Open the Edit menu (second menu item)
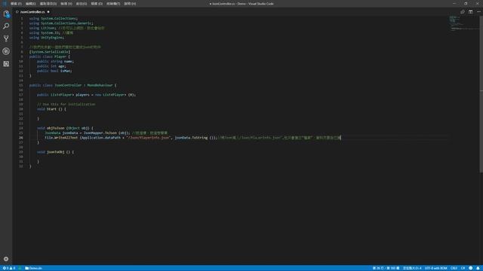483x271 pixels. pyautogui.click(x=30, y=4)
